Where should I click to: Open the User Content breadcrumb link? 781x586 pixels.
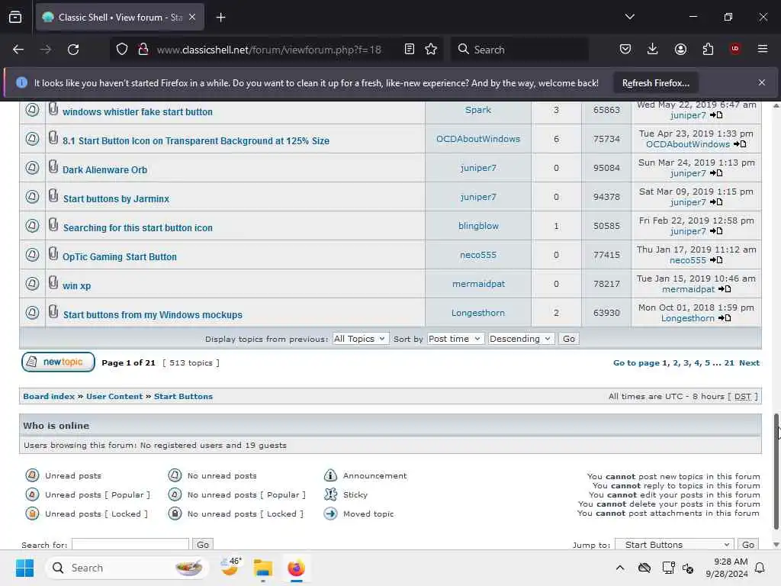pos(114,396)
